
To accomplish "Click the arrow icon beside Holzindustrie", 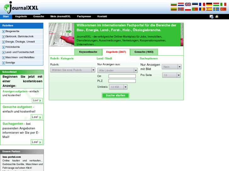I will [x=4, y=47].
